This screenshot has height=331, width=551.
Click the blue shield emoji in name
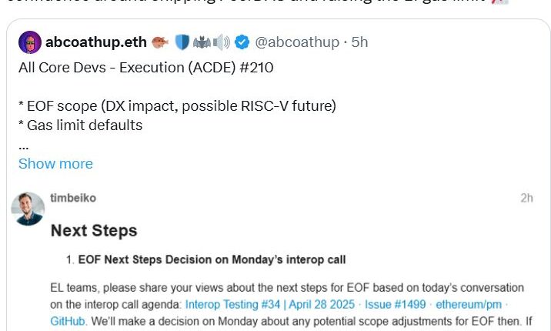[181, 42]
